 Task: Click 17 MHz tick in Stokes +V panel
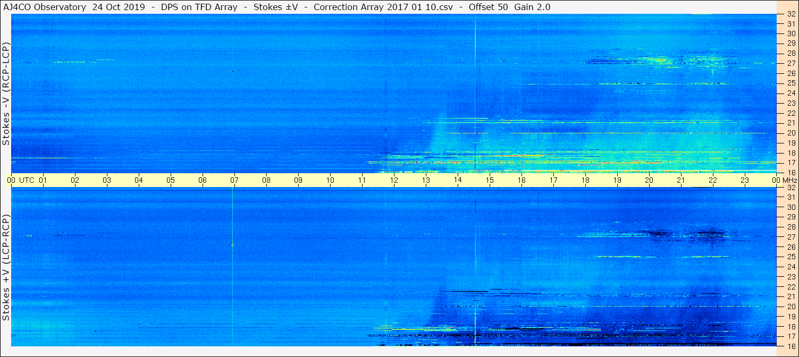790,336
